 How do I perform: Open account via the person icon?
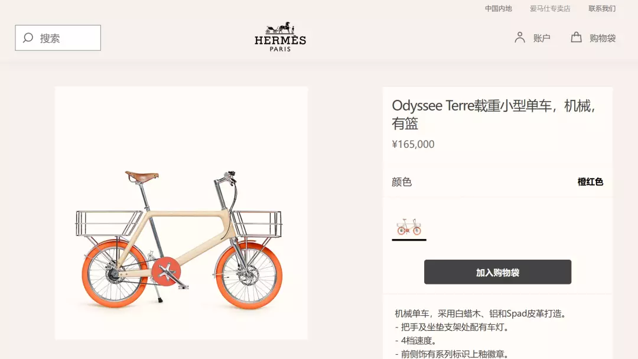[x=520, y=37]
